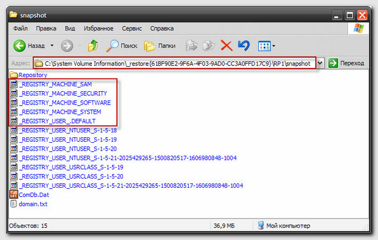
Task: Expand the address bar dropdown
Action: (x=320, y=63)
